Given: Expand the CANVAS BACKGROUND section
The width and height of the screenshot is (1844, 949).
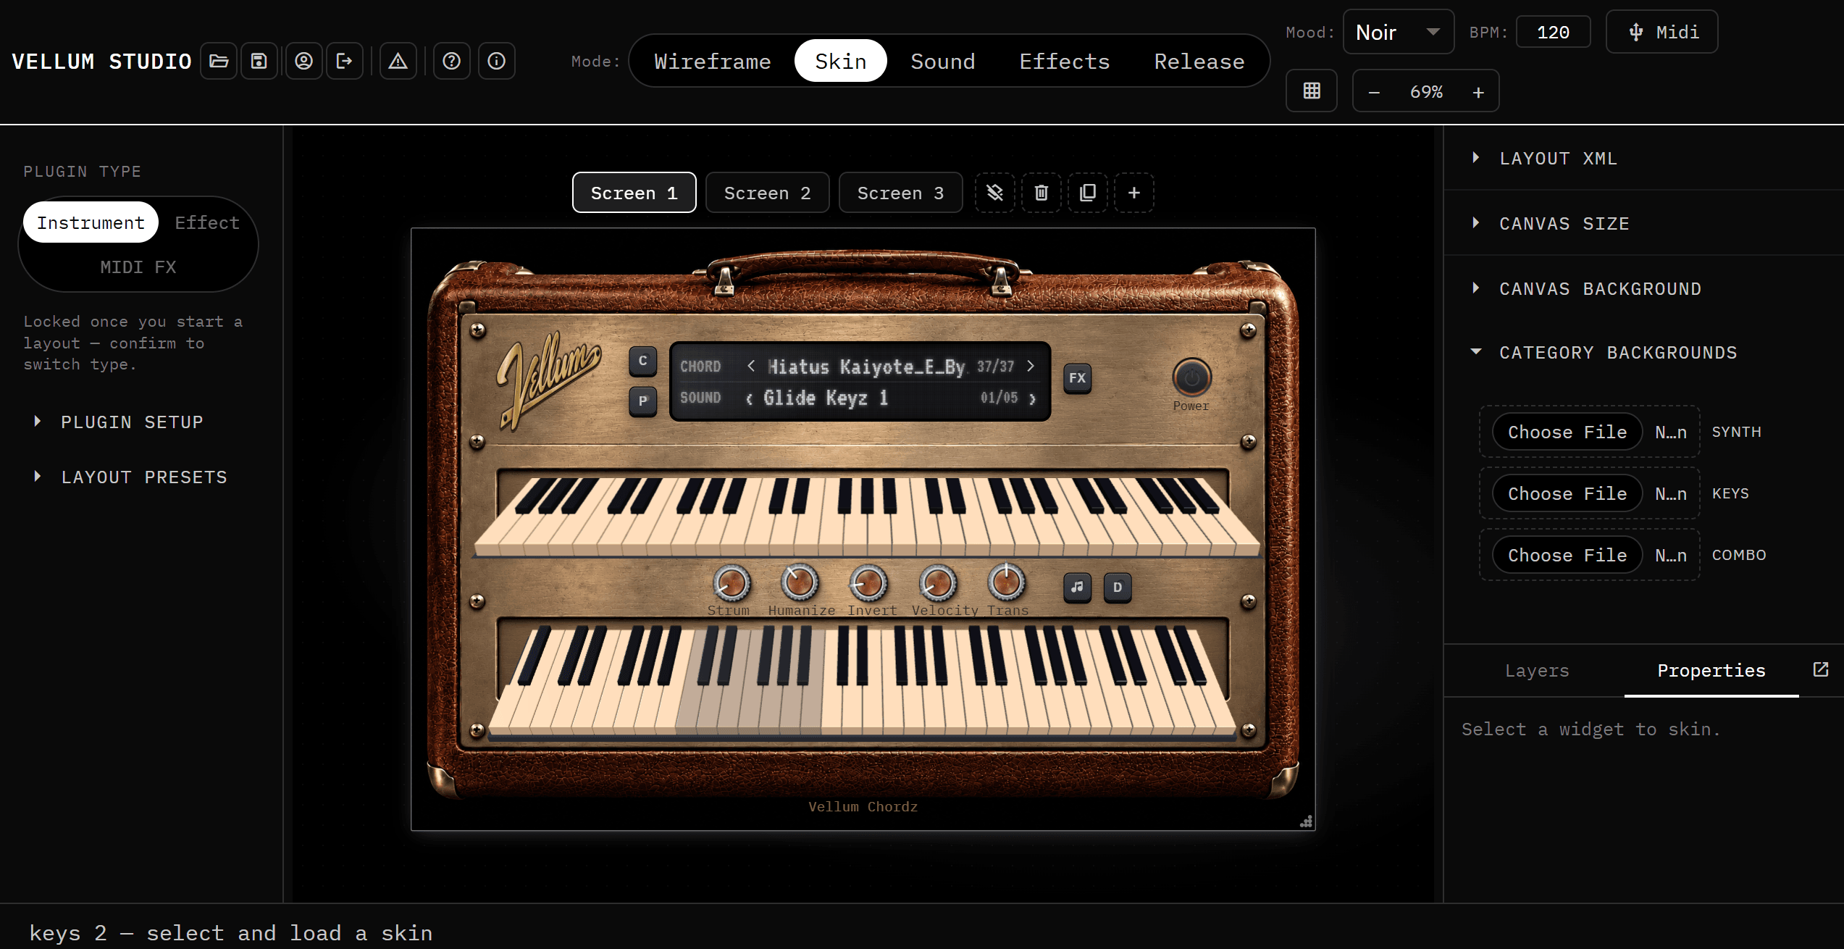Looking at the screenshot, I should (x=1644, y=289).
